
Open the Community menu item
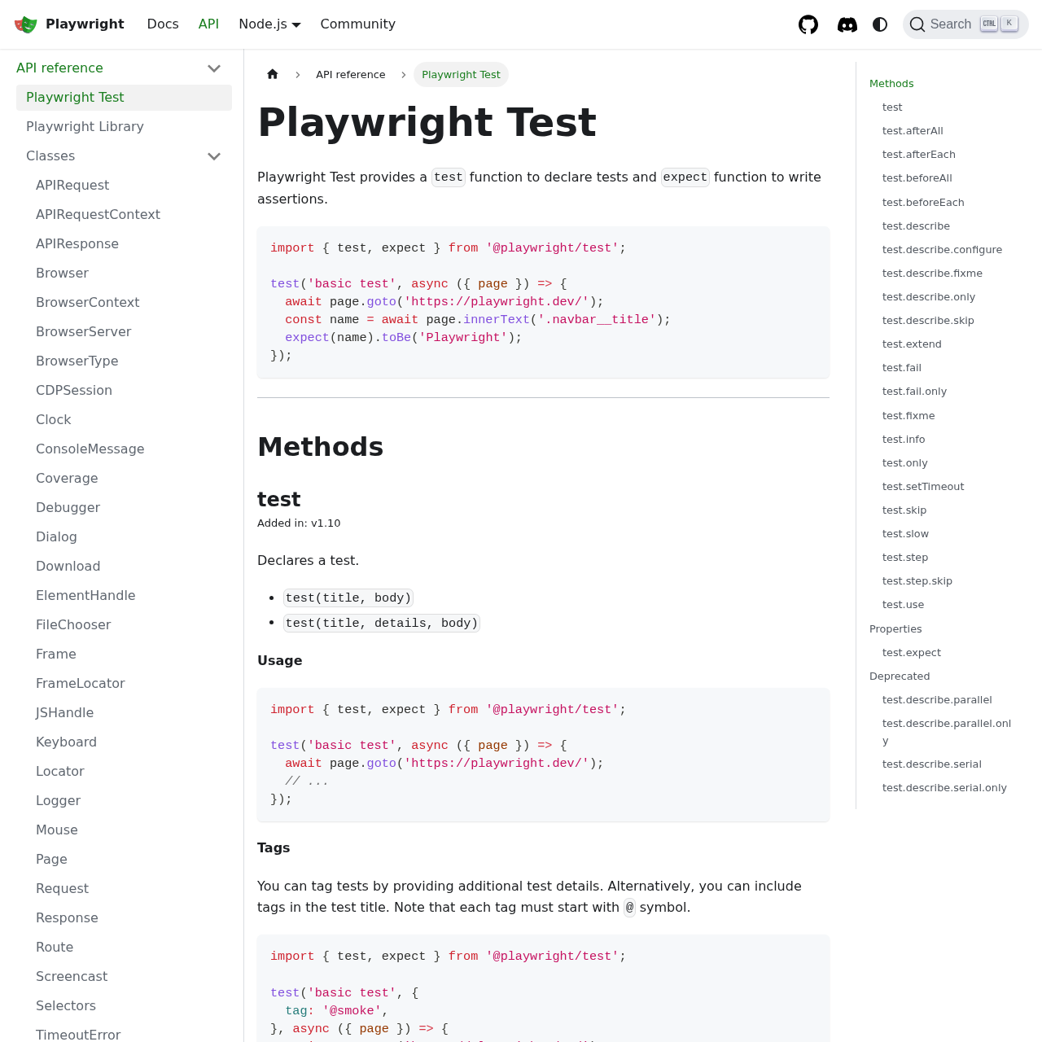357,24
